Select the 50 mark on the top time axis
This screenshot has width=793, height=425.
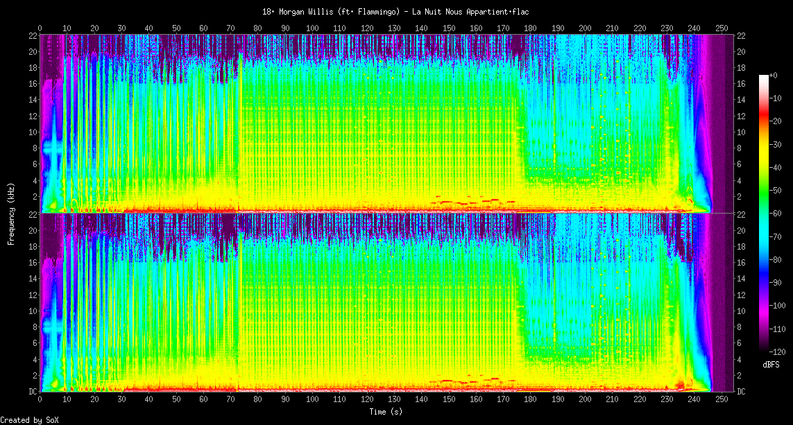point(176,28)
